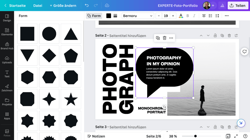
Task: Expand more options in the top toolbar
Action: (227, 16)
